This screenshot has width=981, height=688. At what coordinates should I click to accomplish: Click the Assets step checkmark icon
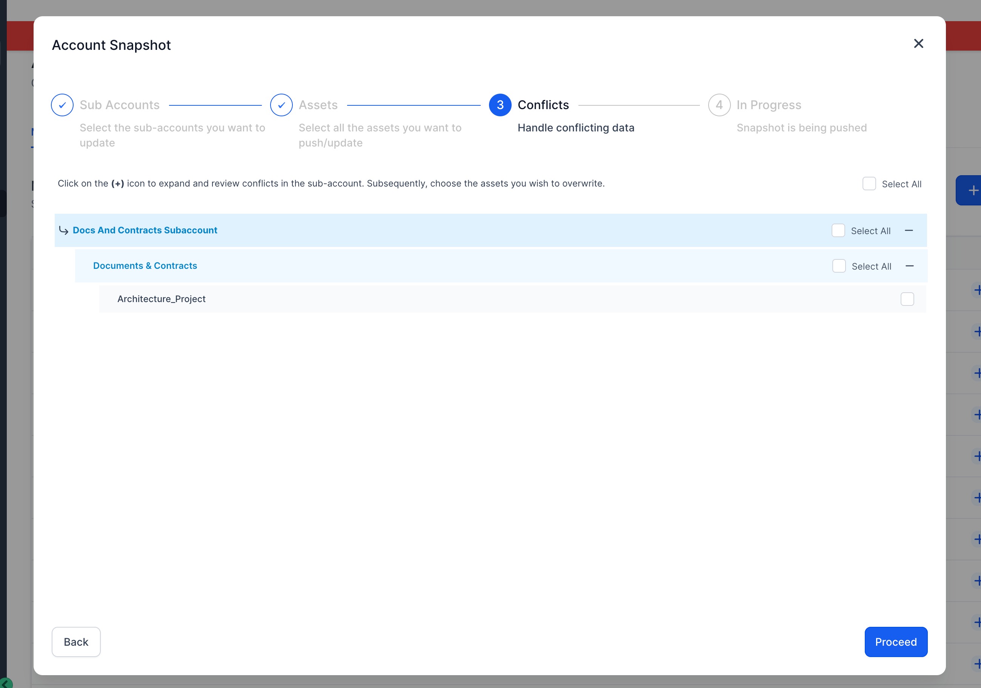[x=281, y=105]
